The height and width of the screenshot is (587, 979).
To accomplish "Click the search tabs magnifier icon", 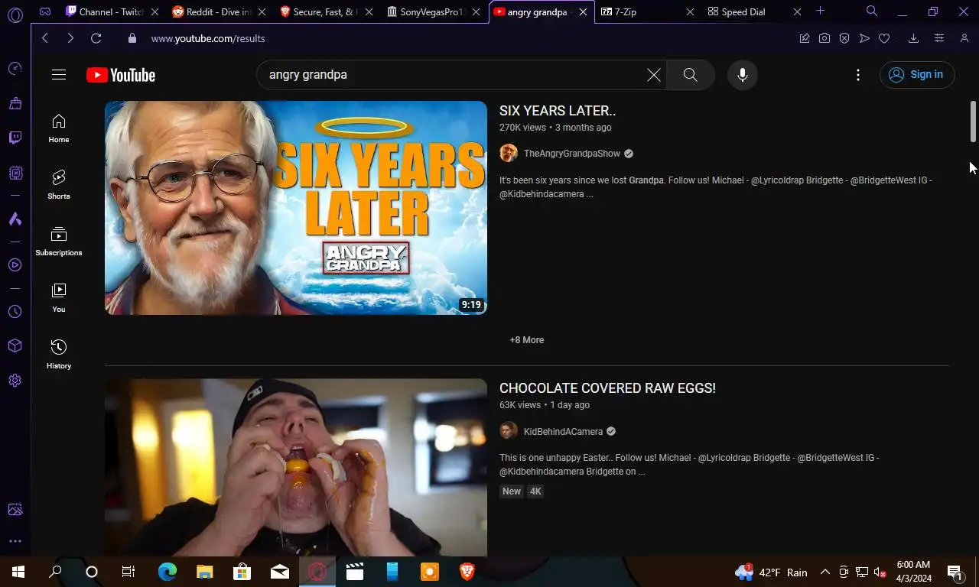I will (x=871, y=11).
